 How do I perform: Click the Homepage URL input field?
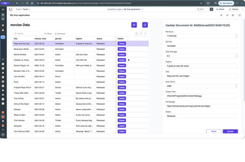(202, 106)
